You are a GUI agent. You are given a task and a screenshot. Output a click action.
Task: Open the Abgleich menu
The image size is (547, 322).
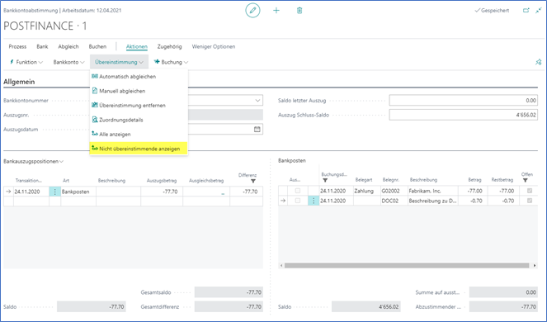click(x=68, y=46)
